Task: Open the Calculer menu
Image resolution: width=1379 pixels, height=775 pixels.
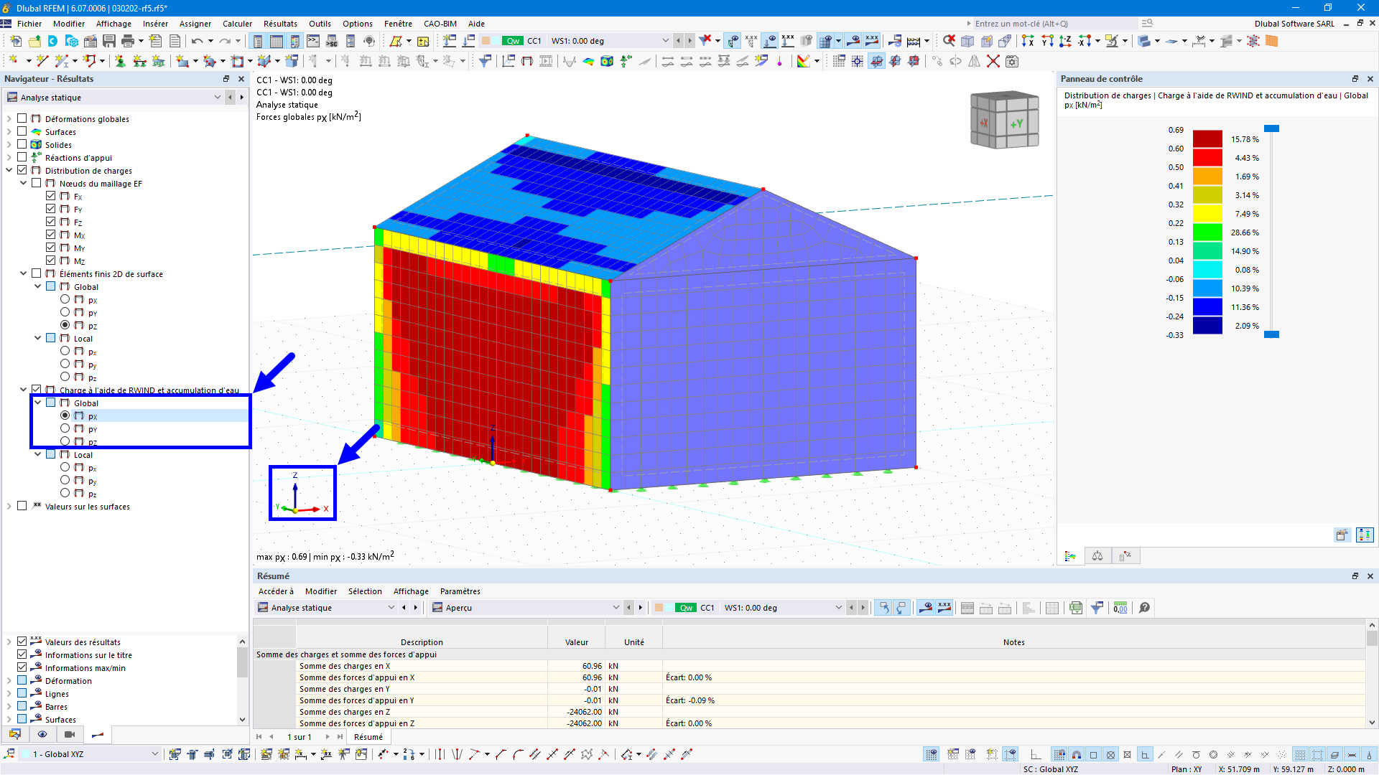Action: pos(237,24)
